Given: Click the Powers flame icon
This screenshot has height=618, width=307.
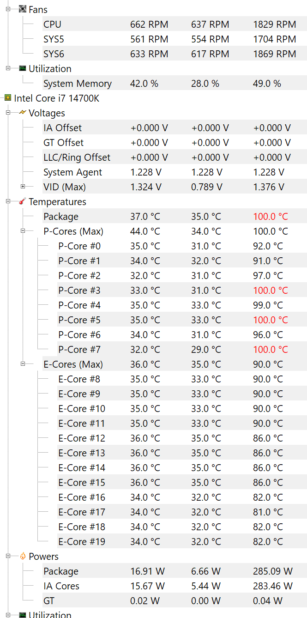Looking at the screenshot, I should [x=23, y=556].
